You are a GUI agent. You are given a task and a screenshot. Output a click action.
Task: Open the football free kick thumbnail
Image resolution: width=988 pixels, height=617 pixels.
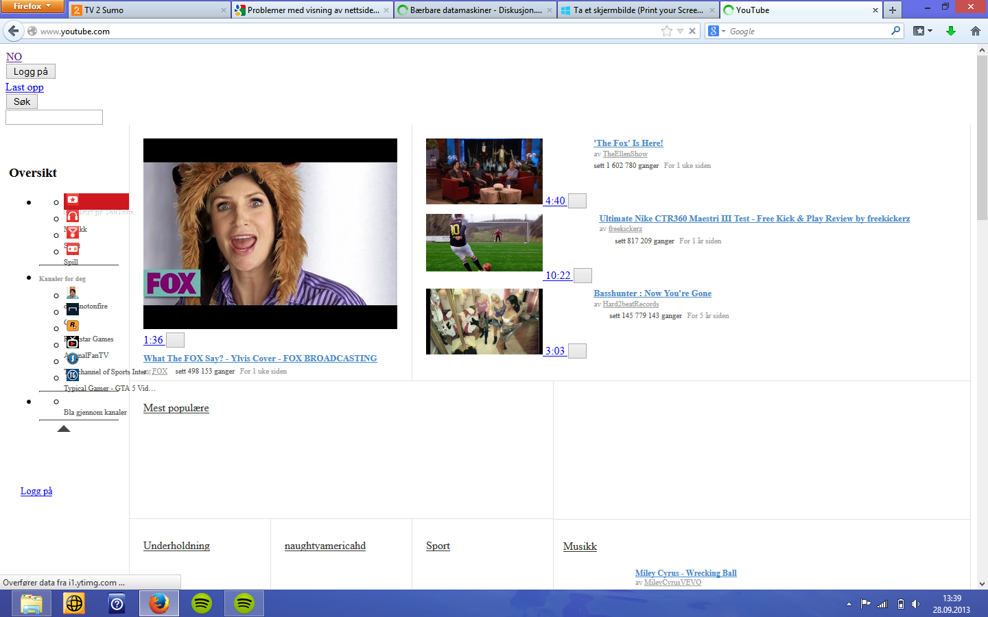click(x=484, y=243)
